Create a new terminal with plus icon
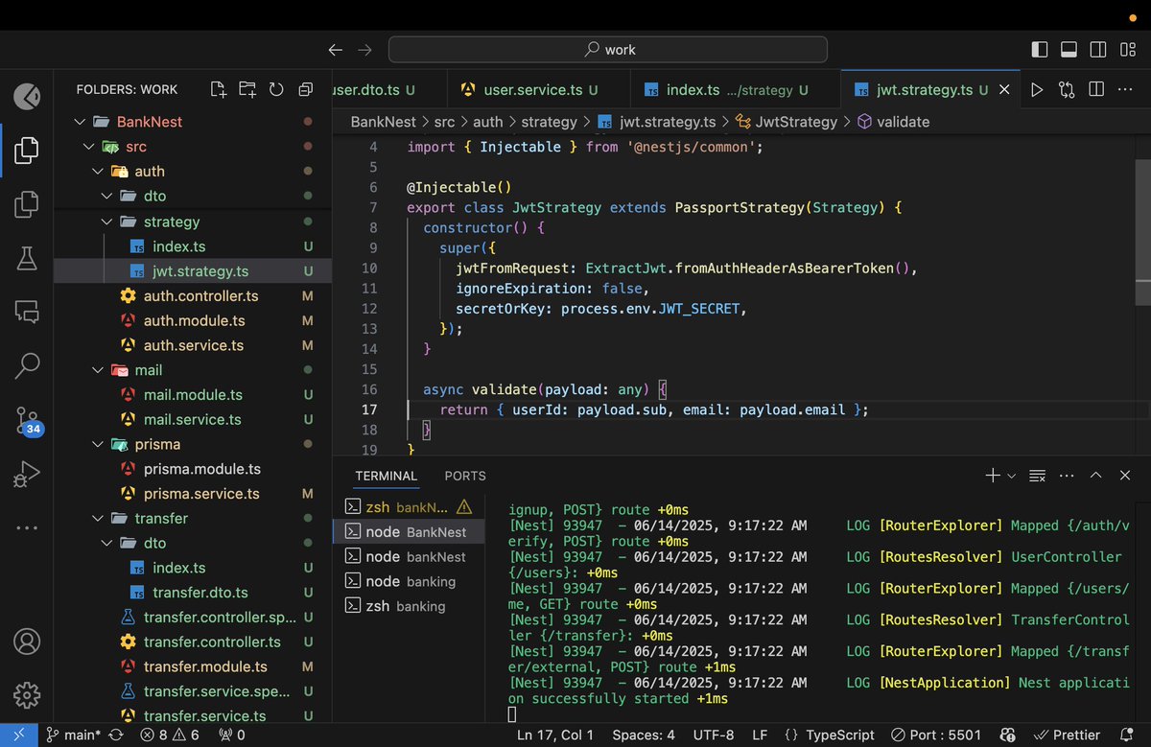1151x747 pixels. (x=993, y=476)
